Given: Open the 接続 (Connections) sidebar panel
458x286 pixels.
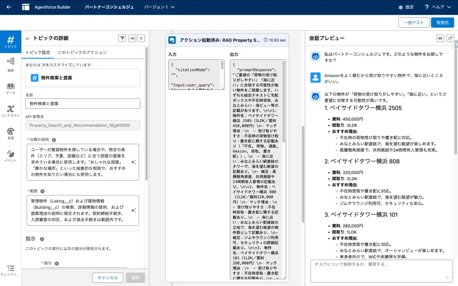Looking at the screenshot, I should [x=10, y=64].
